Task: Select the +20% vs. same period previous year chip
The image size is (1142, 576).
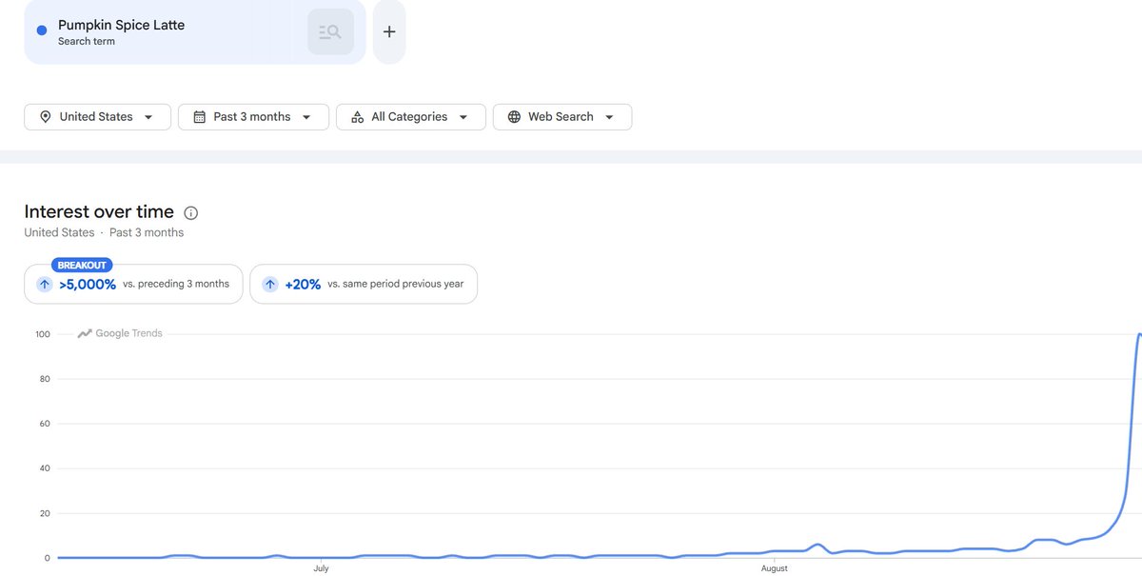Action: [364, 284]
